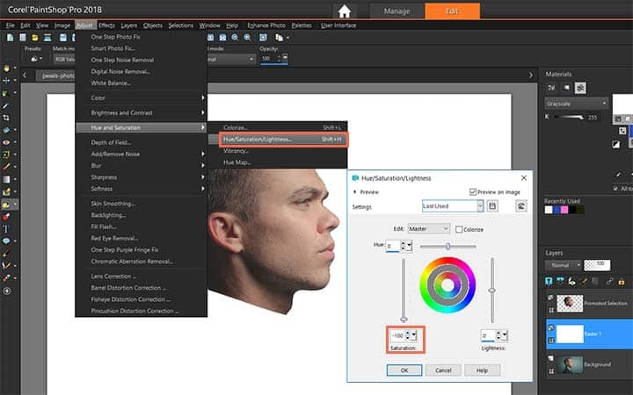633x395 pixels.
Task: Select the Pick/Move tool in the toolbar
Action: pyautogui.click(x=6, y=81)
